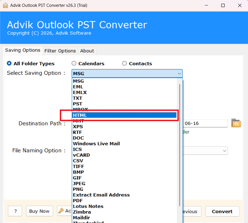This screenshot has width=248, height=223.
Task: Close the Advik PST Converter window
Action: [240, 5]
